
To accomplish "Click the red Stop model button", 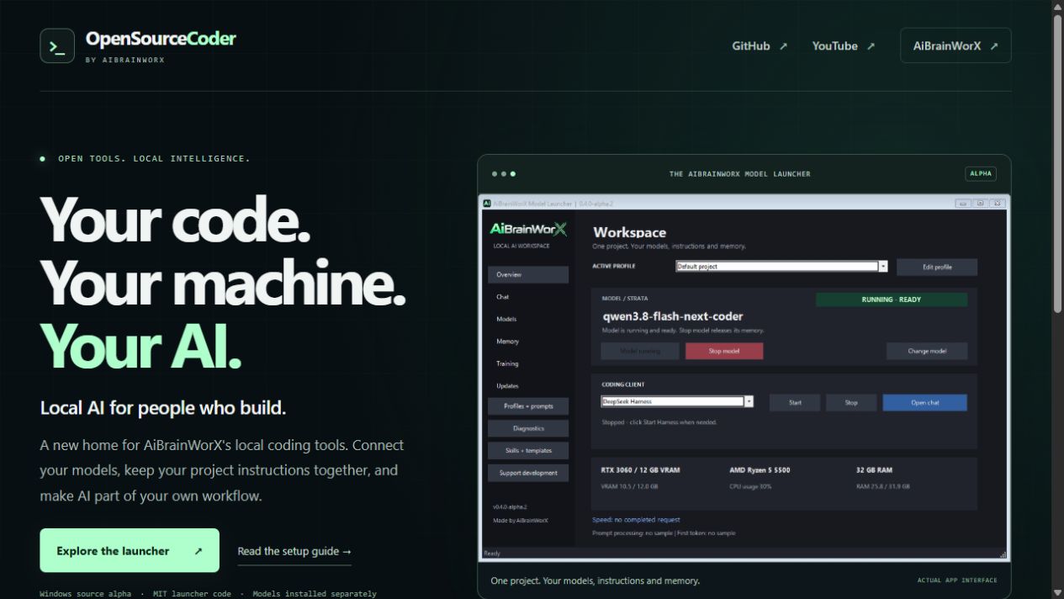I will tap(724, 351).
